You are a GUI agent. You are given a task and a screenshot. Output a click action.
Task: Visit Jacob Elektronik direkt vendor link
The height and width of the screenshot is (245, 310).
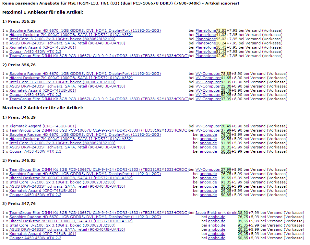tap(217, 213)
